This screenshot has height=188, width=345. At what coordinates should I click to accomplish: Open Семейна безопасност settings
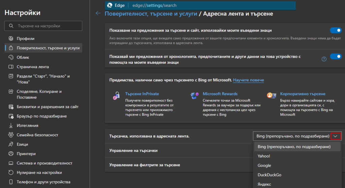[x=43, y=135]
